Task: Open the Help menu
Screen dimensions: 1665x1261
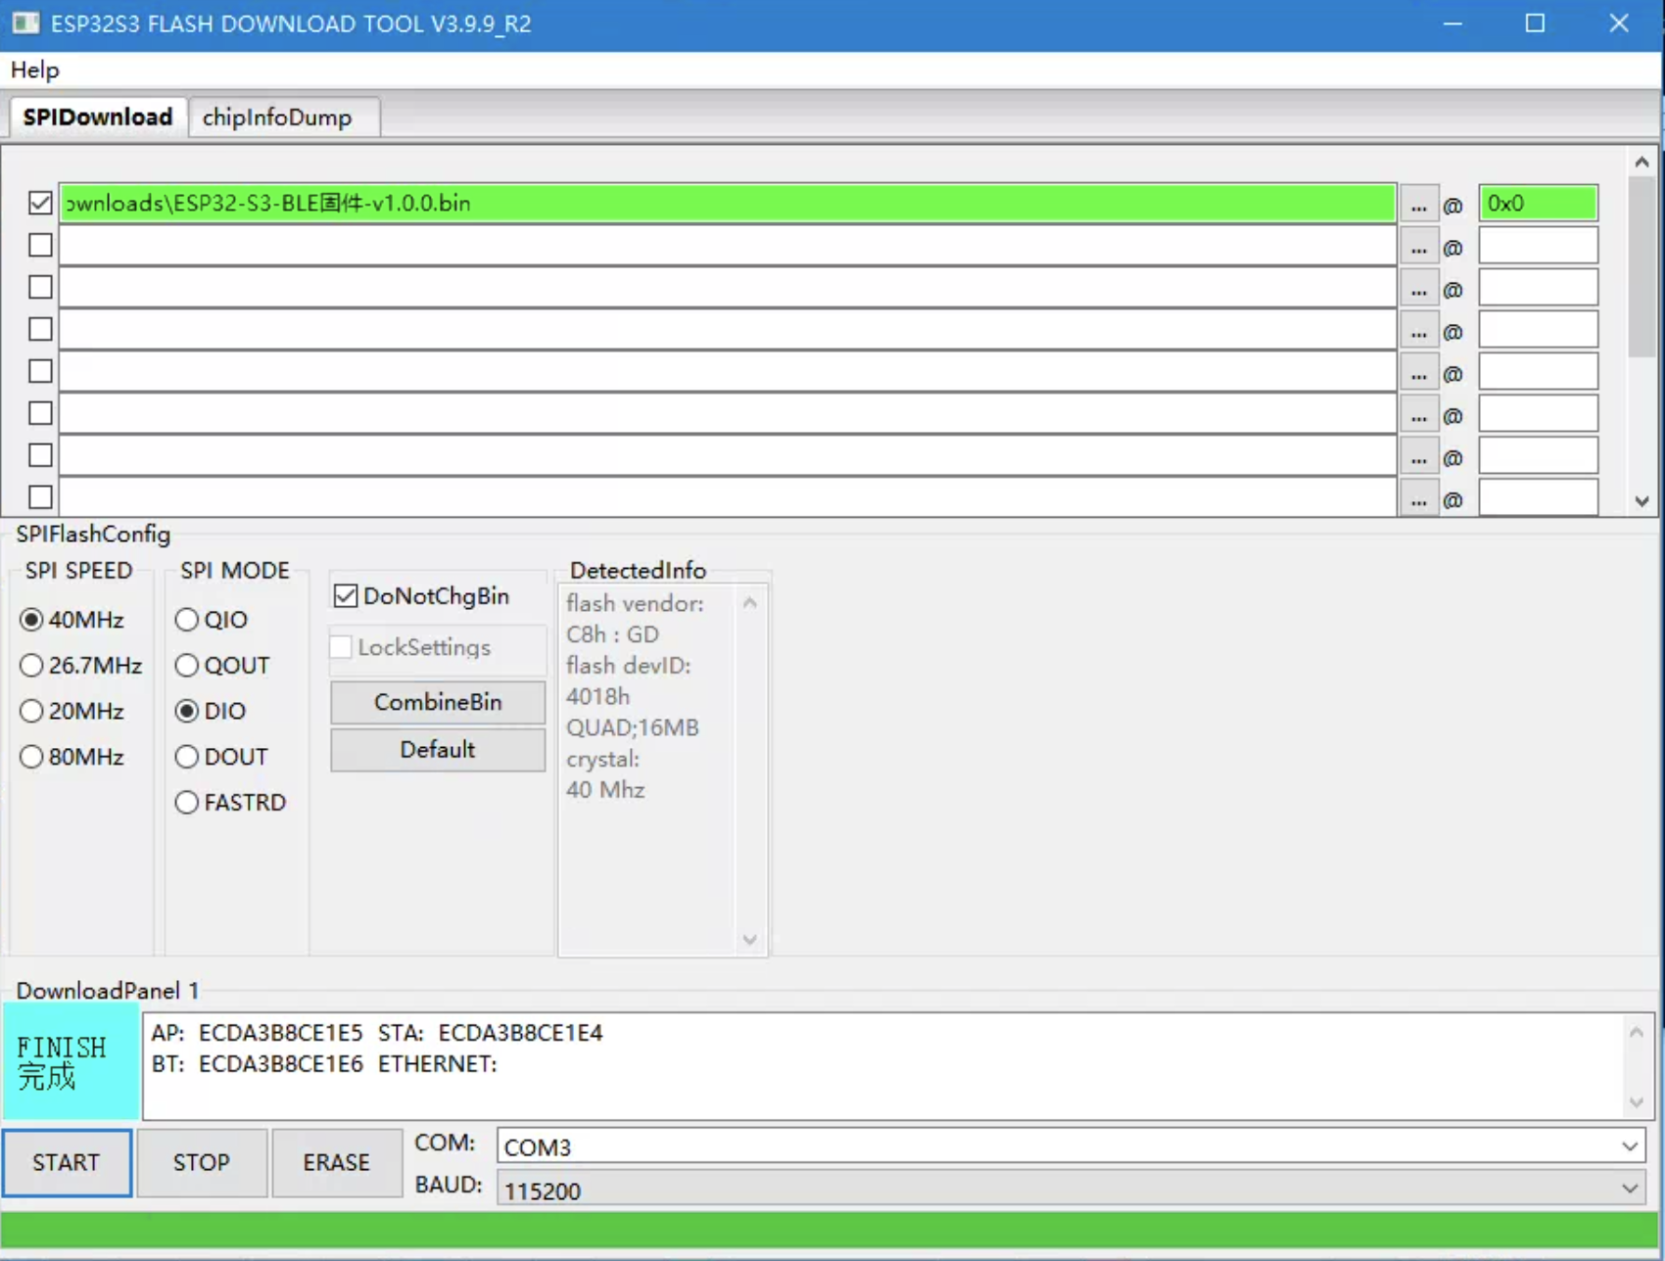Action: coord(35,70)
